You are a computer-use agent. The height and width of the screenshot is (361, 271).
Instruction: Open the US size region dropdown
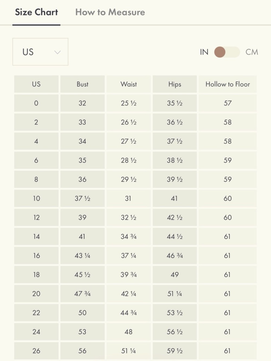coord(40,52)
